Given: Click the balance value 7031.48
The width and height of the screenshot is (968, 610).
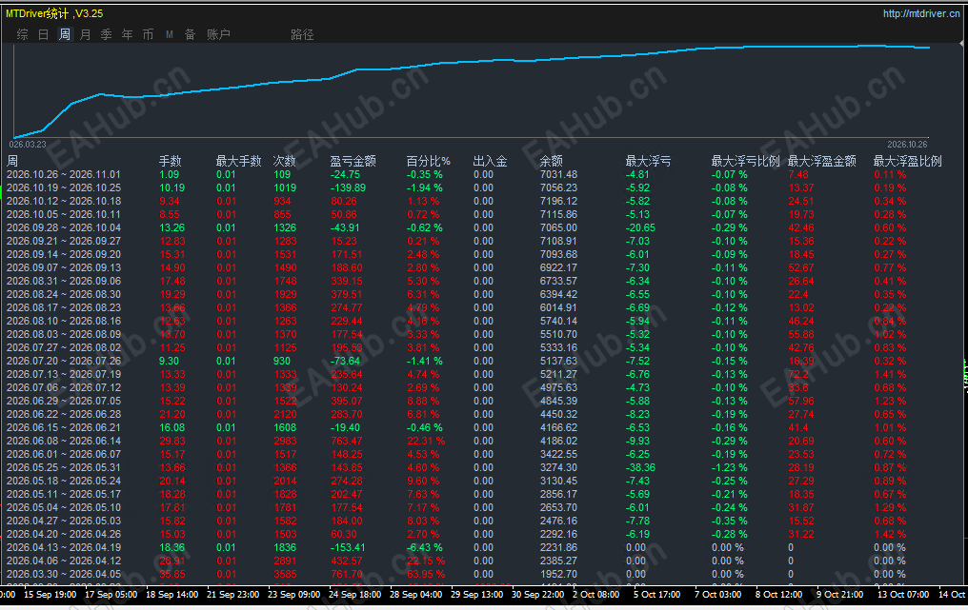Looking at the screenshot, I should click(x=558, y=174).
